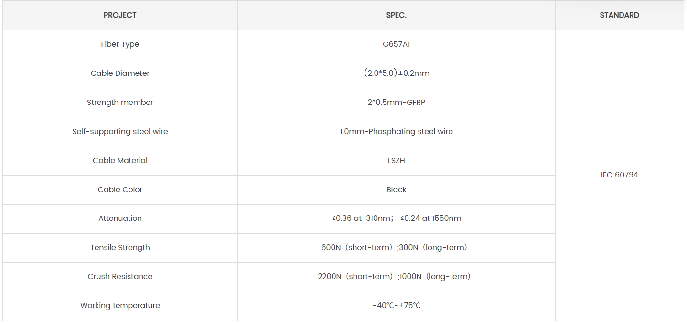
Task: Click the STANDARD column header
Action: tap(619, 15)
